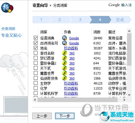Open Google author link for 古诗词名句
Image resolution: width=135 pixels, height=123 pixels.
74,43
